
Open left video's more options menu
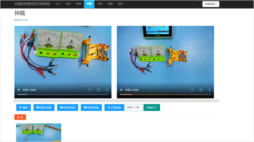(x=107, y=90)
